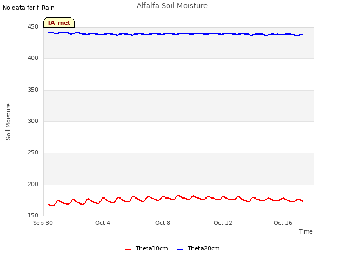Click the Oct 8 x-axis label
The height and width of the screenshot is (259, 346).
coord(162,223)
